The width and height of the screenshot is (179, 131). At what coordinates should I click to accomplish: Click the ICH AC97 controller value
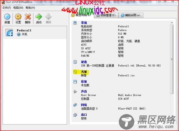123,99
